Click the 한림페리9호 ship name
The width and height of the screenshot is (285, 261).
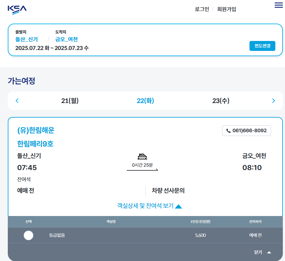click(35, 144)
